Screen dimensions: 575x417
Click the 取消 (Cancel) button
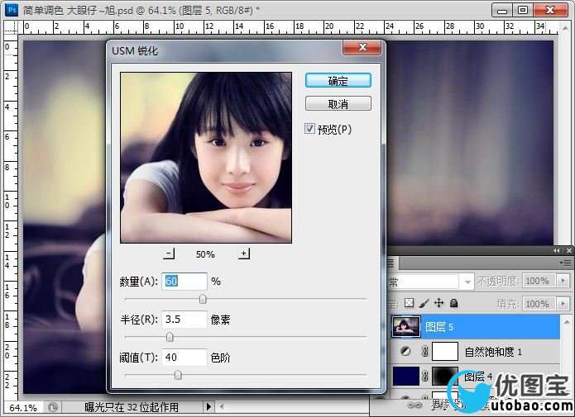[x=338, y=104]
